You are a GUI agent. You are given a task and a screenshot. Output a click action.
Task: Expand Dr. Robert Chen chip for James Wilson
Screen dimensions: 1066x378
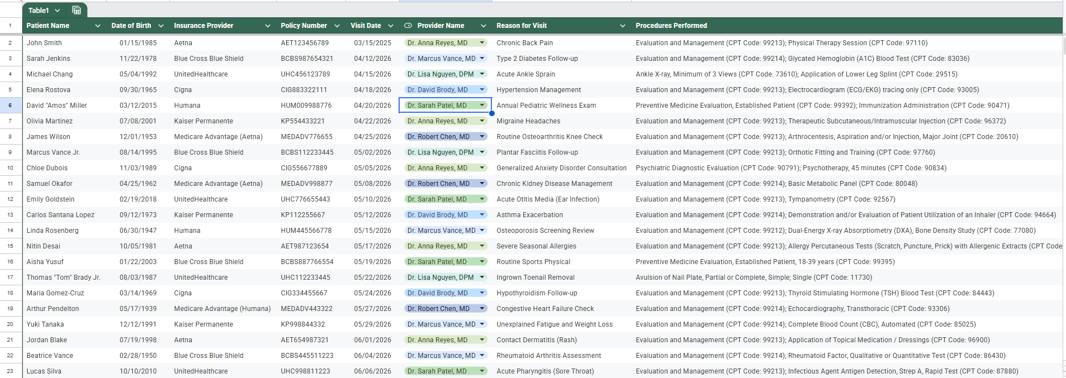pyautogui.click(x=482, y=136)
